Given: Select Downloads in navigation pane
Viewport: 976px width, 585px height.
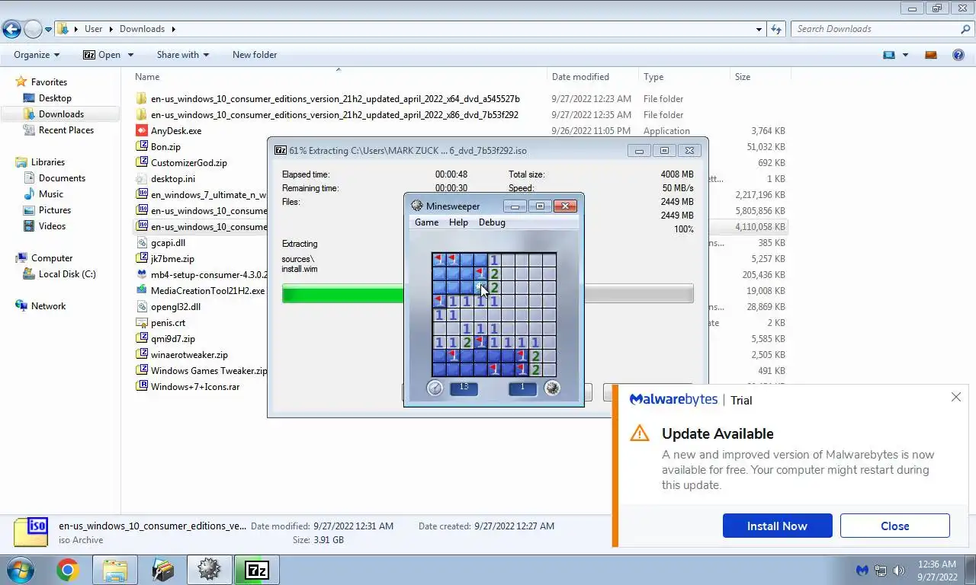Looking at the screenshot, I should tap(61, 114).
